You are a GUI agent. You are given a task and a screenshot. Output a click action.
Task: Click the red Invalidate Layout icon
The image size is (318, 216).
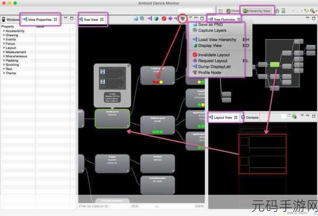tap(164, 19)
